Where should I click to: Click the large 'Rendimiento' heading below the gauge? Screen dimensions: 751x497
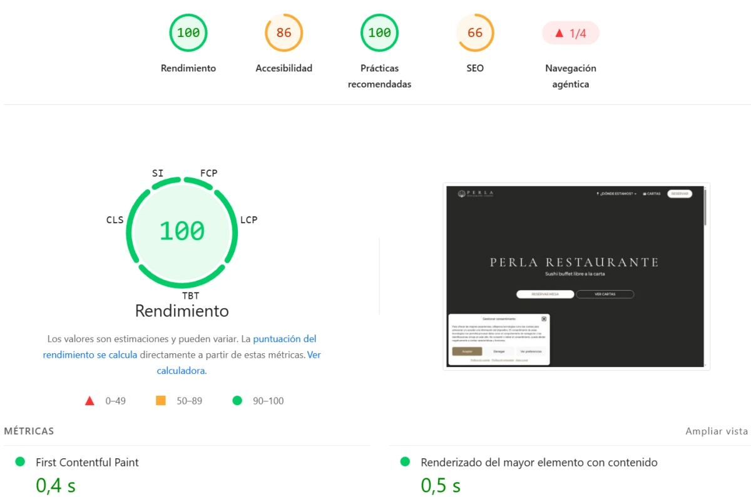tap(182, 311)
